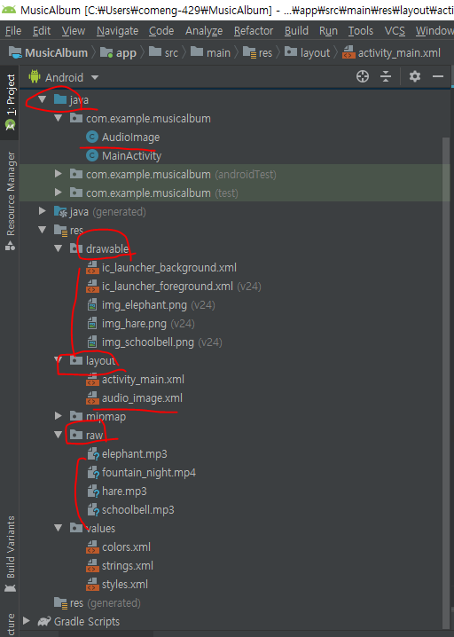The width and height of the screenshot is (454, 637).
Task: Click MusicAlbum breadcrumb
Action: [x=48, y=53]
